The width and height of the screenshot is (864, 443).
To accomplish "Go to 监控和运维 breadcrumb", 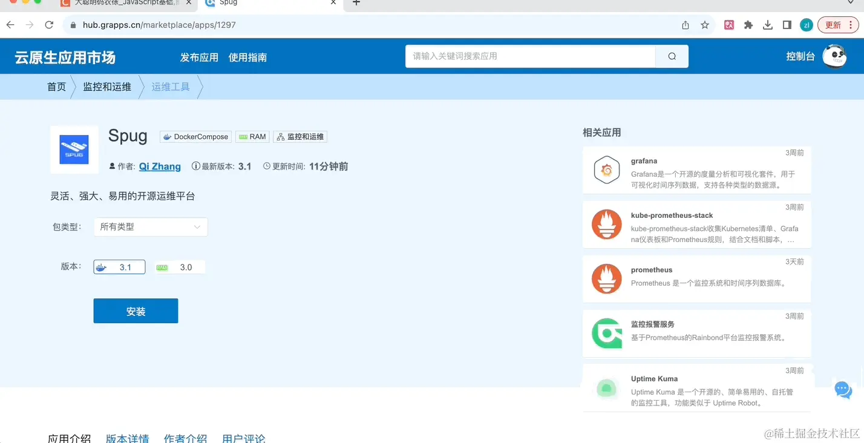I will pyautogui.click(x=107, y=87).
